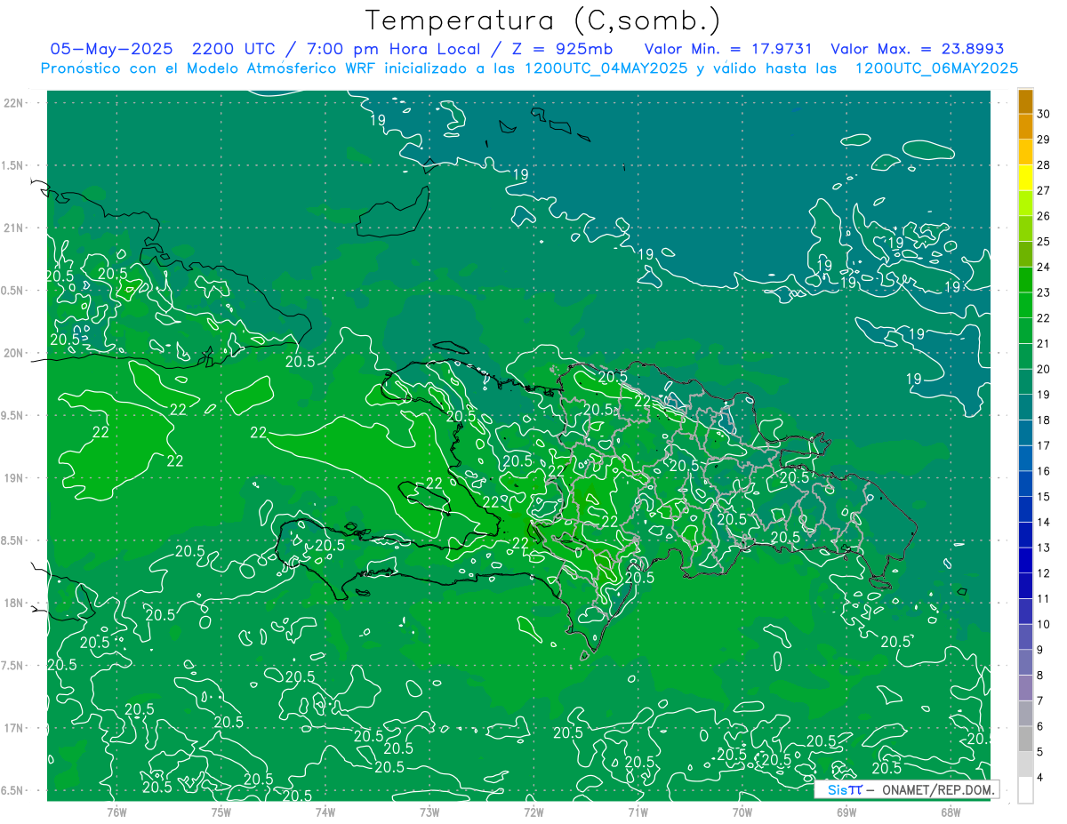Click the color scale label 9
This screenshot has width=1067, height=824.
[x=1040, y=650]
